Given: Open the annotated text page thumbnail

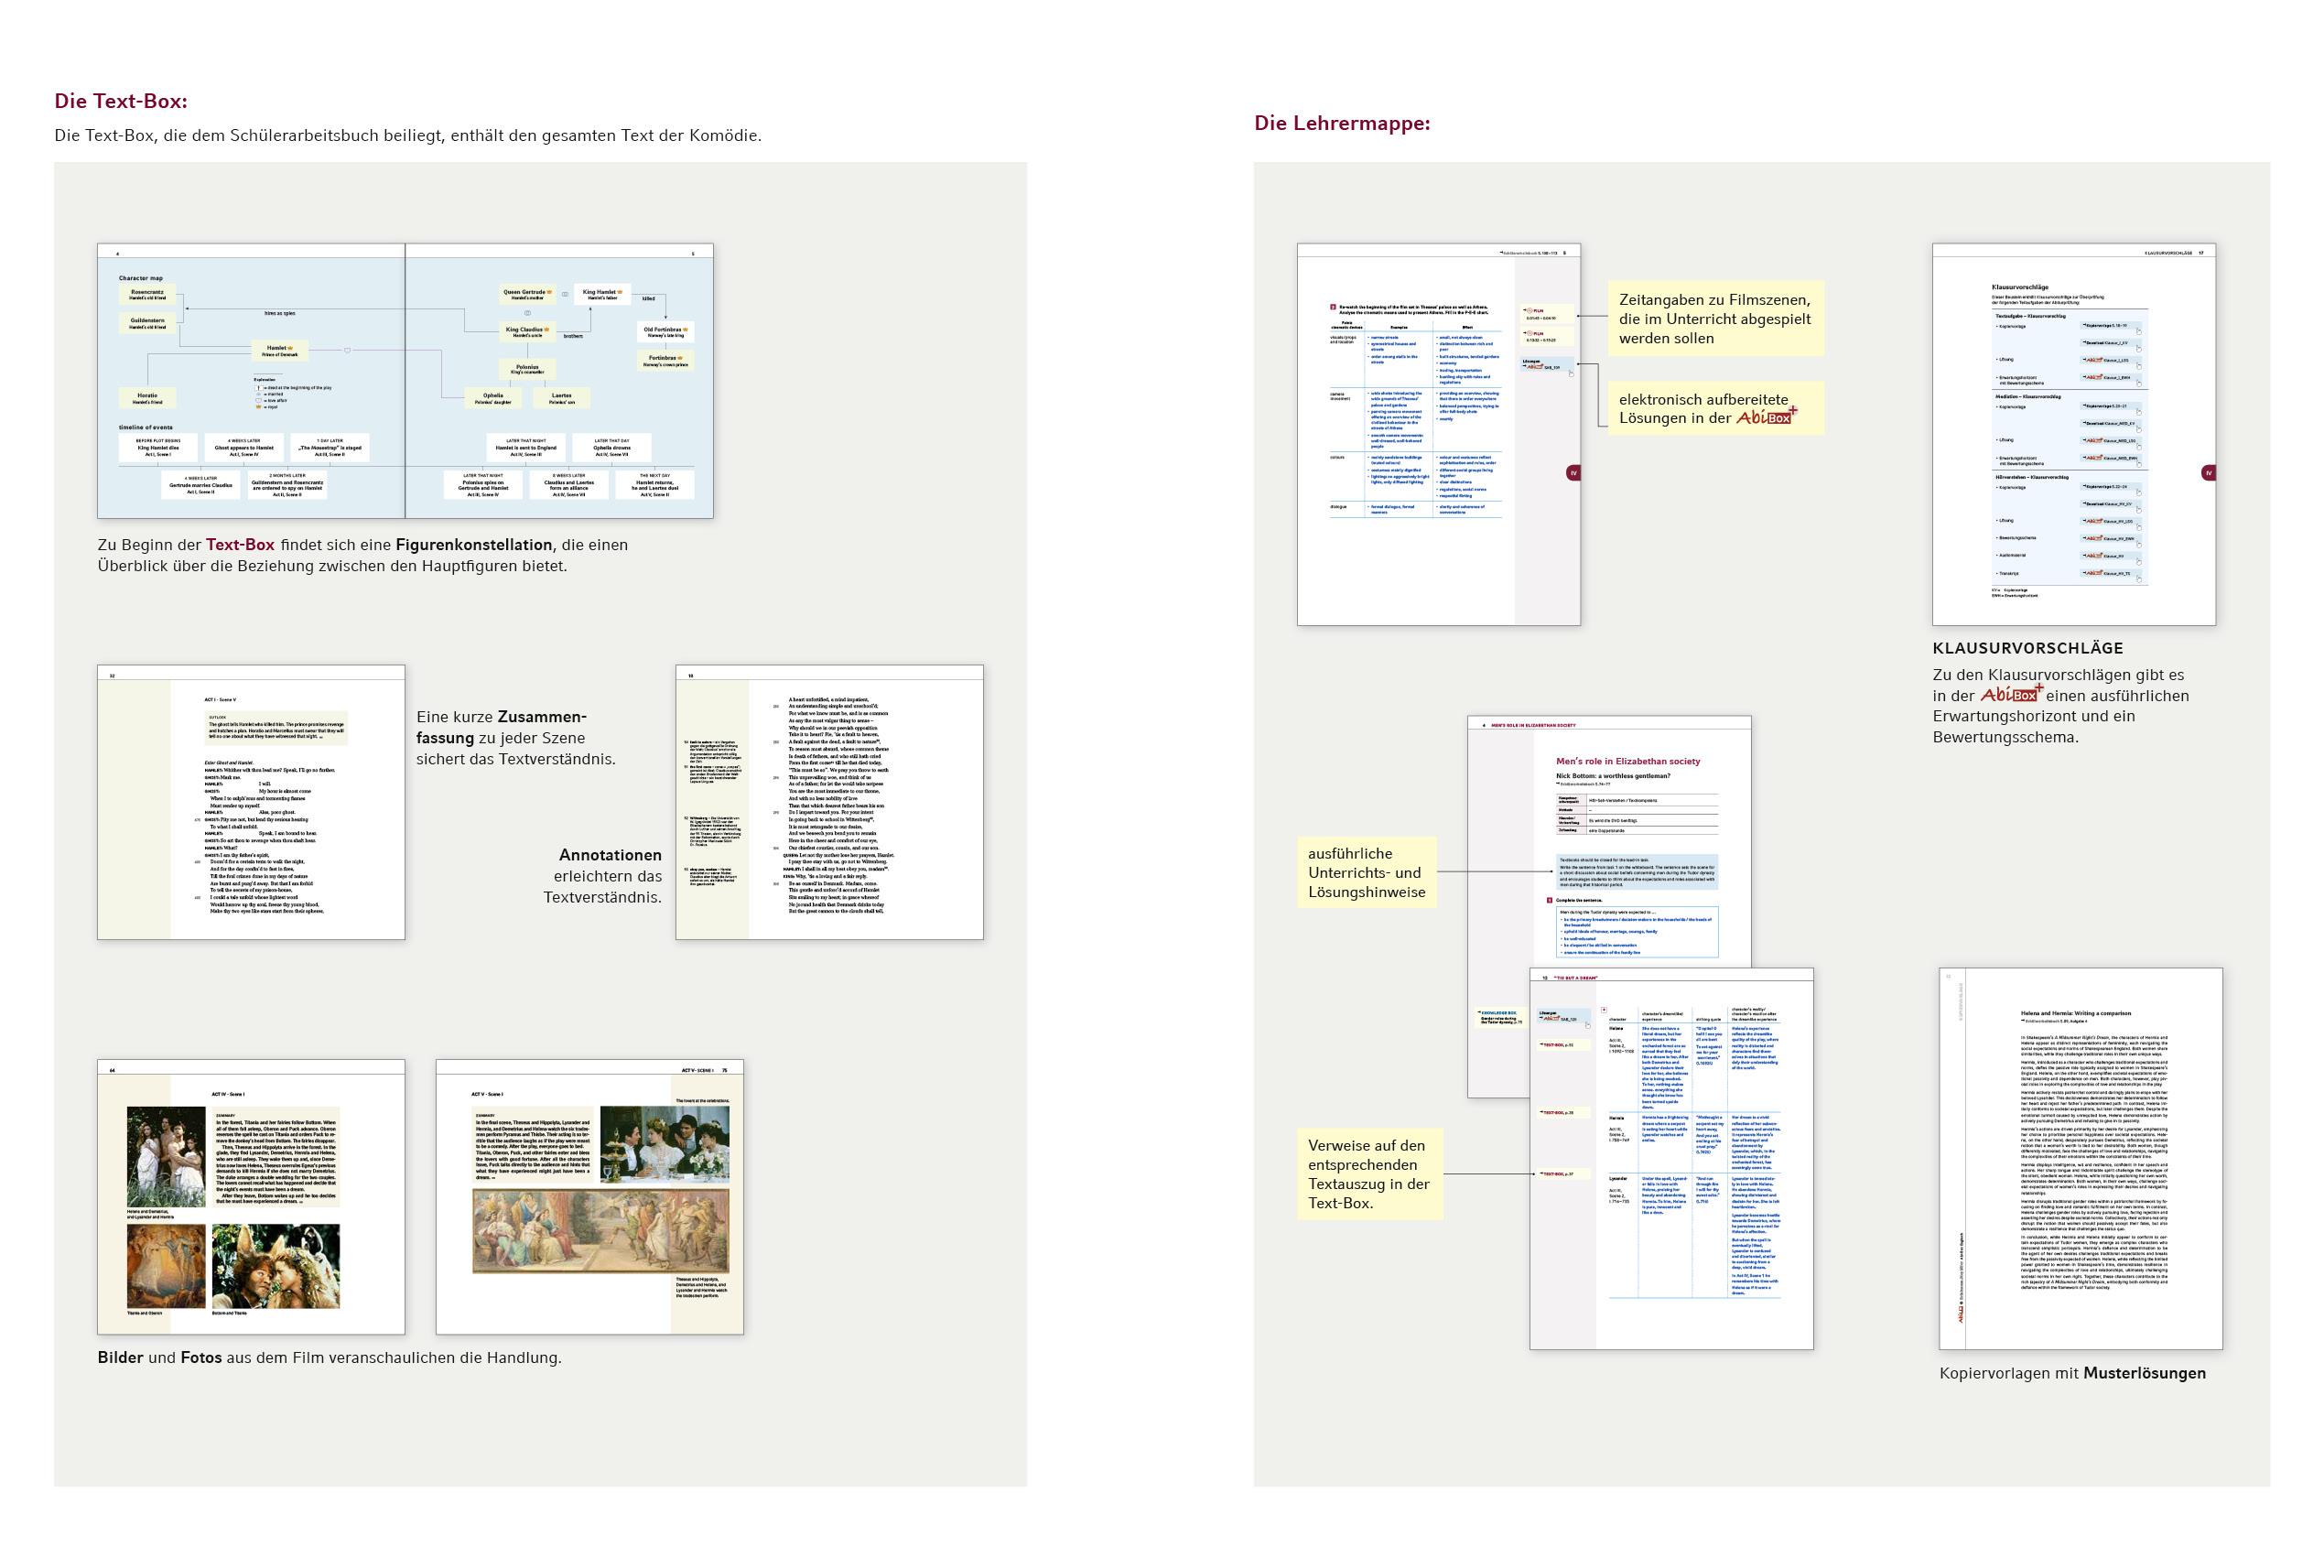Looking at the screenshot, I should [x=829, y=802].
